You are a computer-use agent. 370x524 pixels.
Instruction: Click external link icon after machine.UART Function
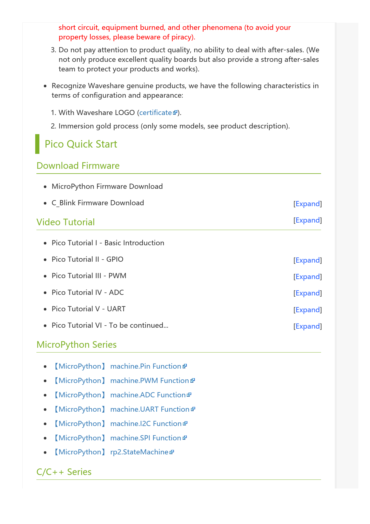coord(193,409)
